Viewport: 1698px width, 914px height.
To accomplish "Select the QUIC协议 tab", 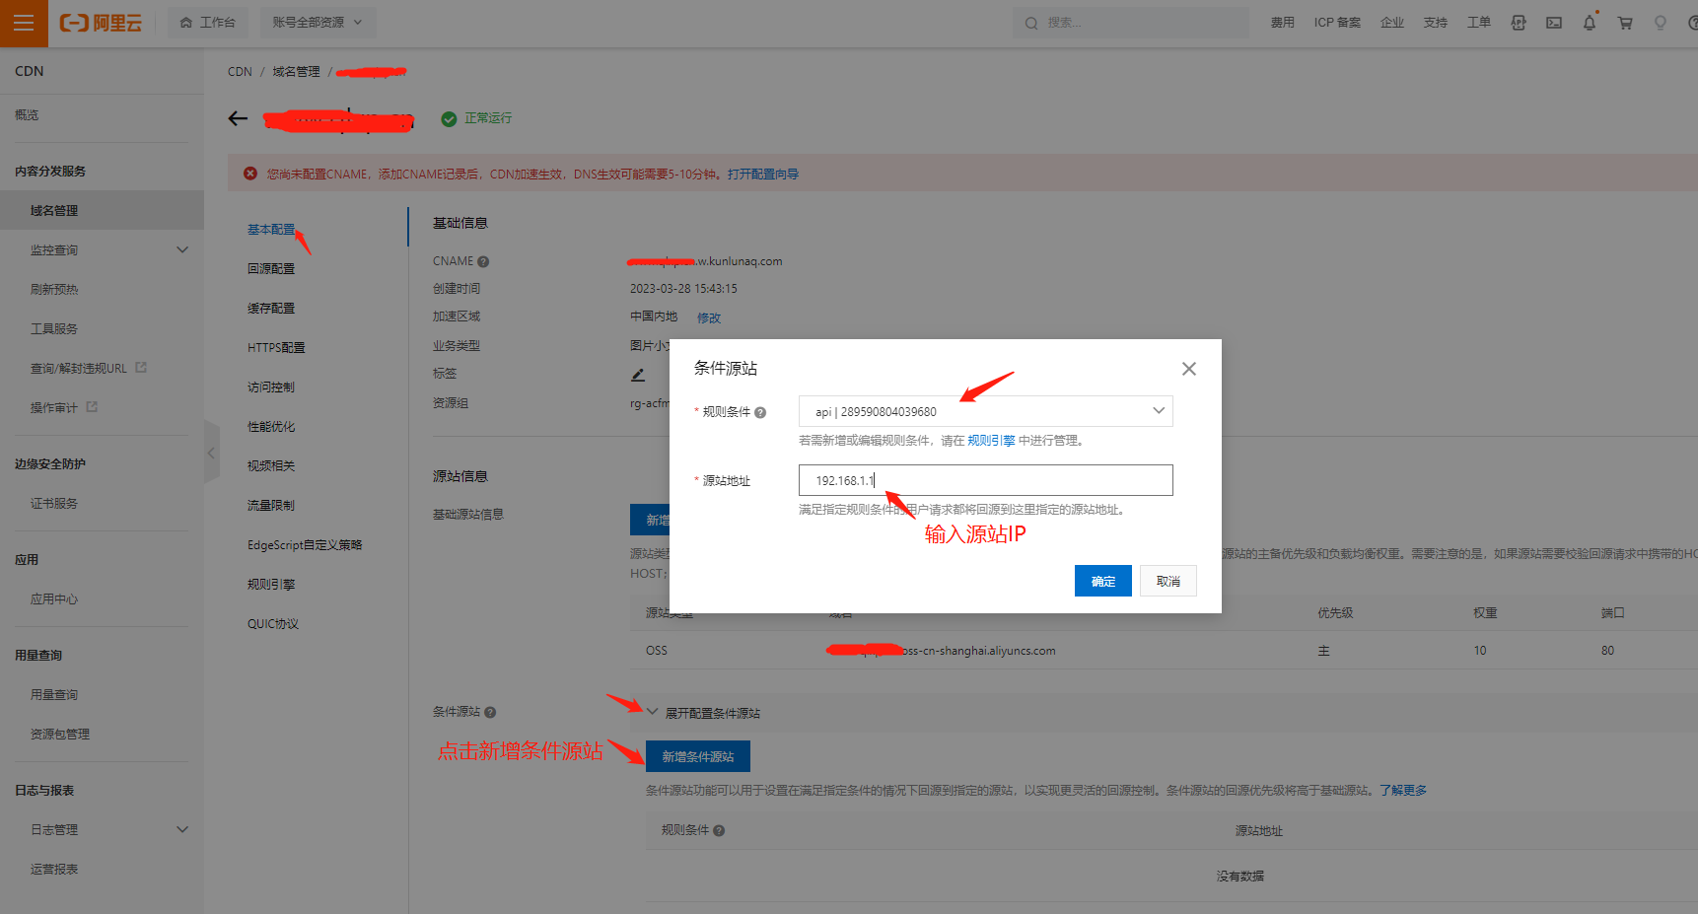I will coord(273,624).
